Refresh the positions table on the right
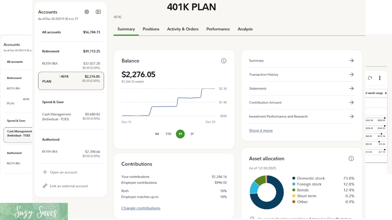392x220 pixels. [x=370, y=78]
